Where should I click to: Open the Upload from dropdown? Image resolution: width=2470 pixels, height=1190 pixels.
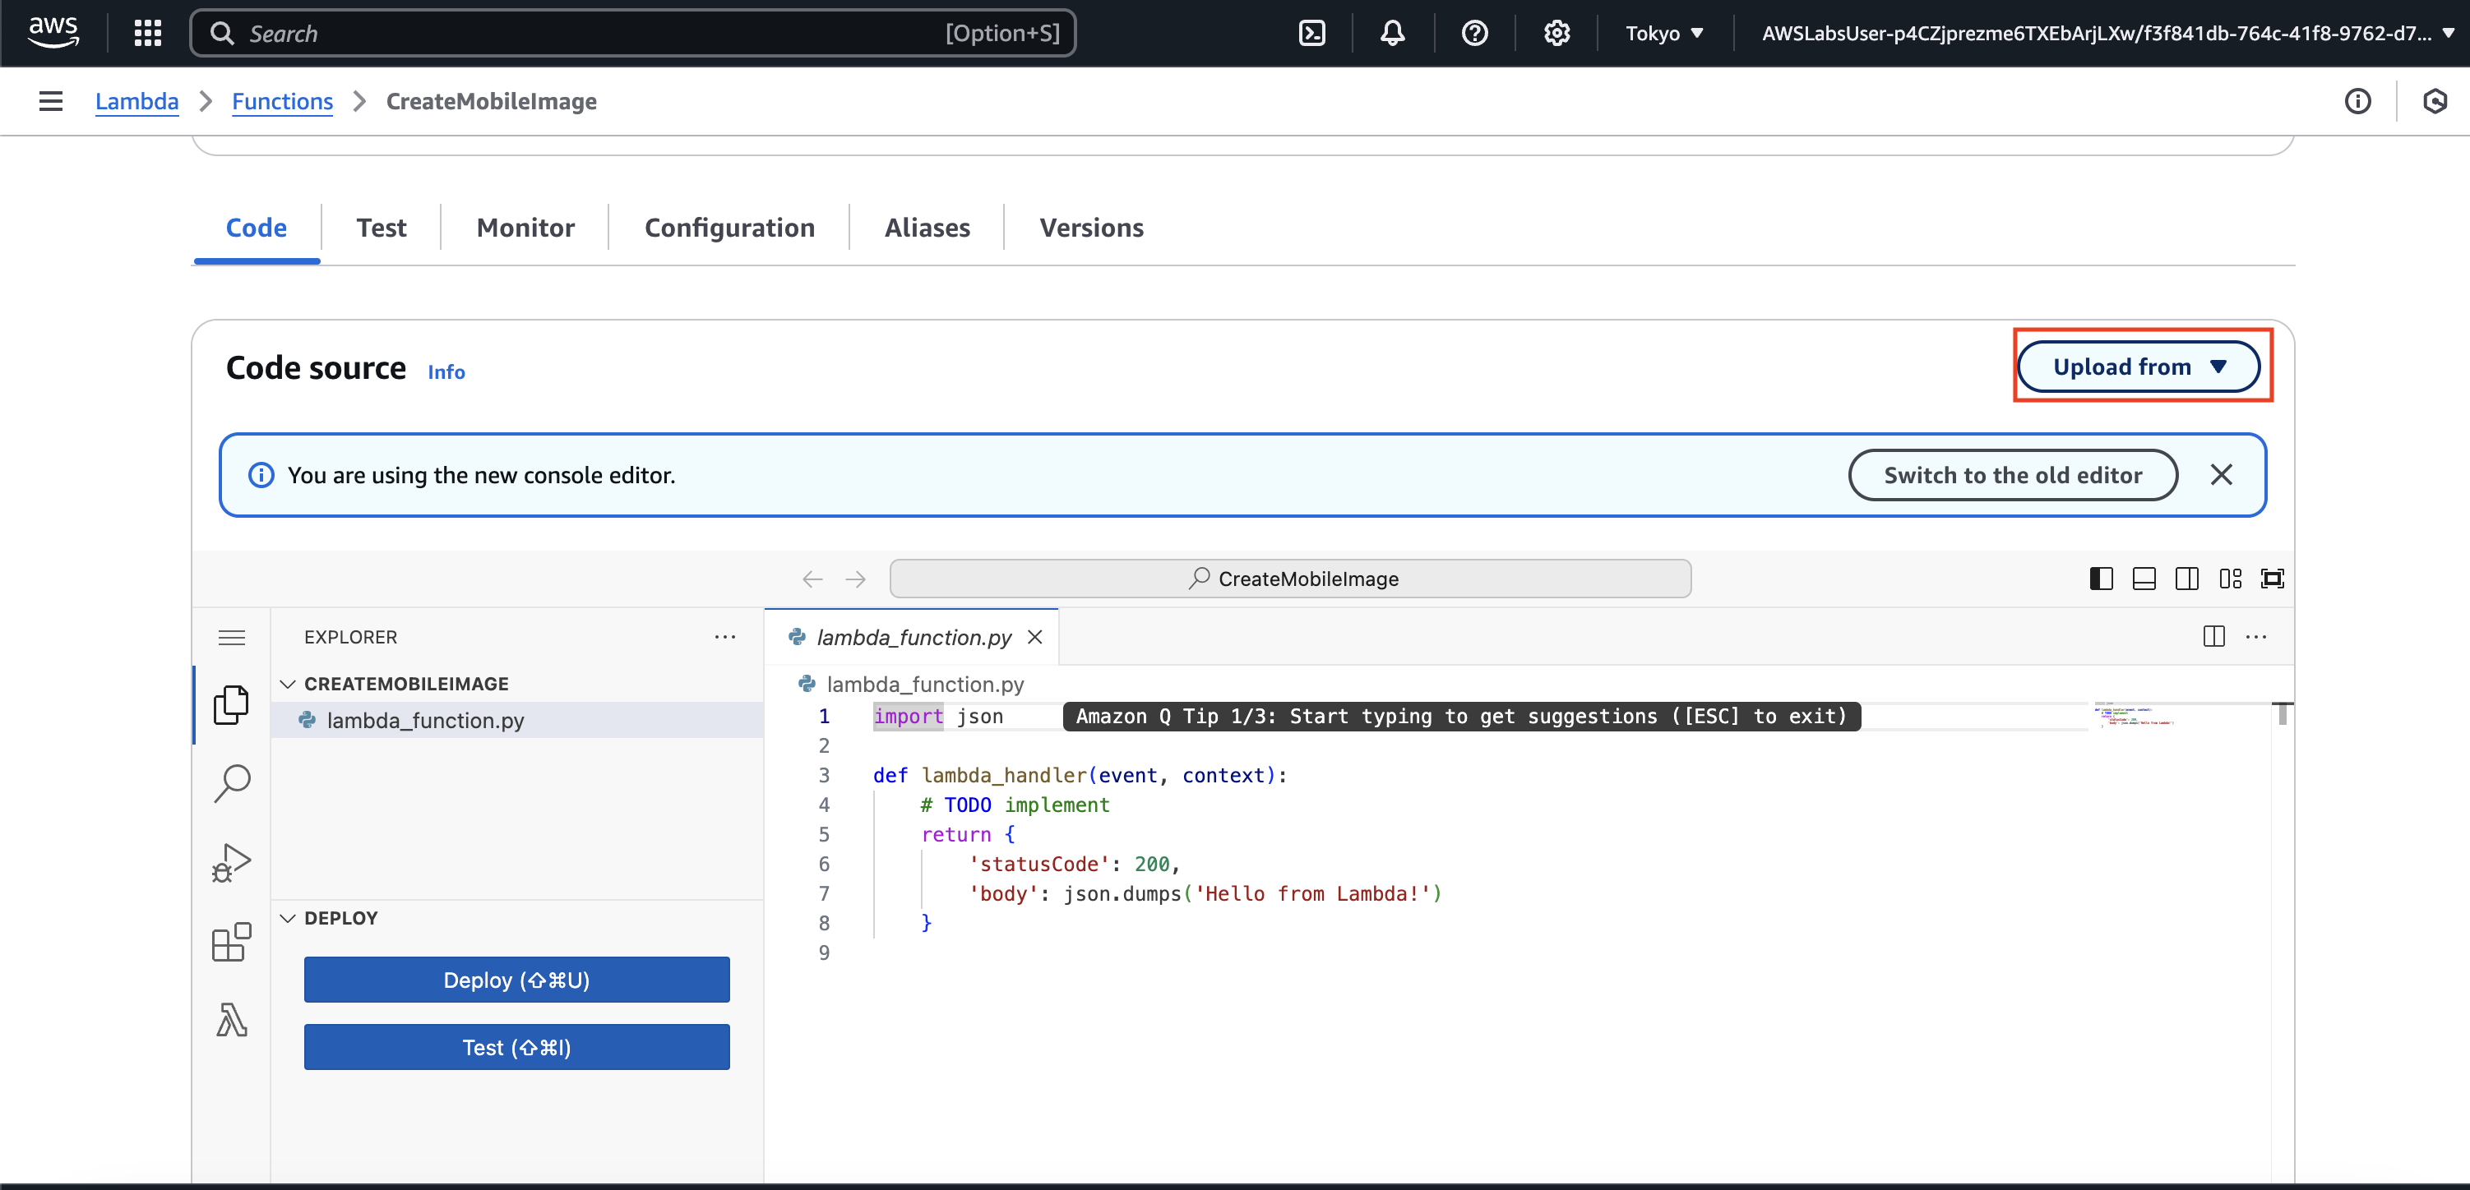[x=2137, y=367]
